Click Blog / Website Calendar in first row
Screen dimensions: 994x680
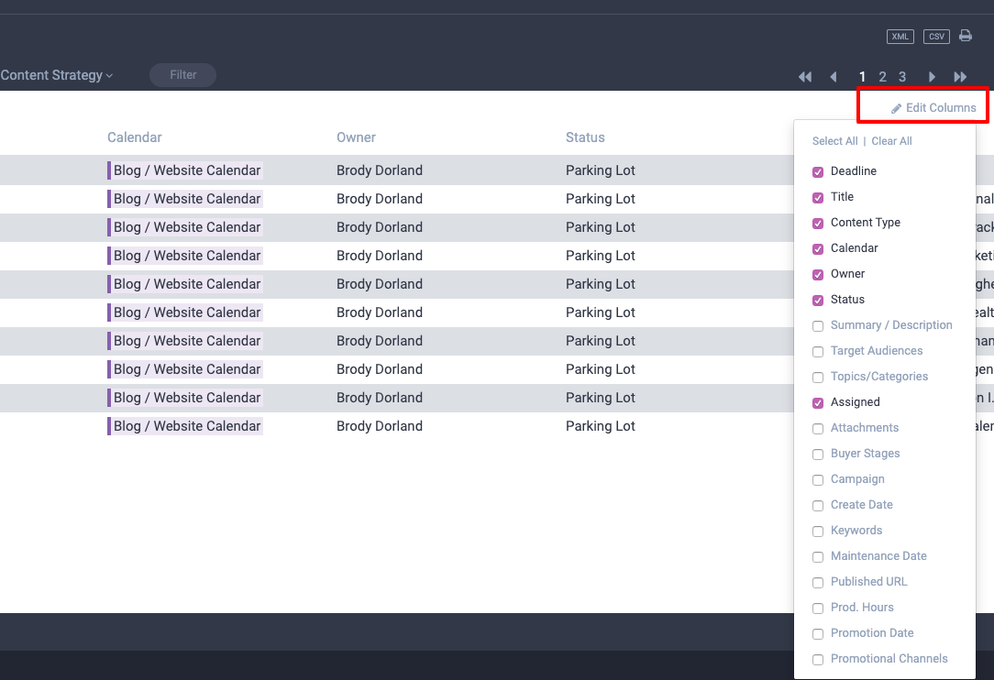pos(185,170)
